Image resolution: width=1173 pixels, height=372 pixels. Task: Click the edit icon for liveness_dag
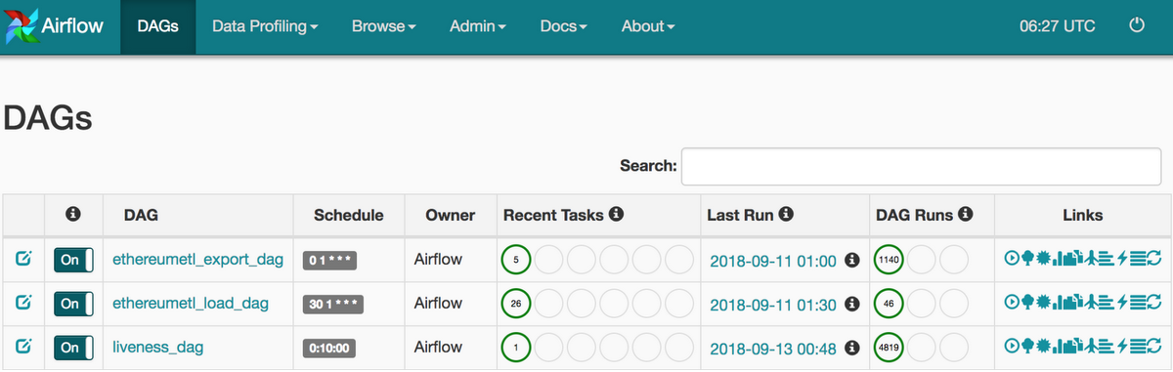point(23,347)
